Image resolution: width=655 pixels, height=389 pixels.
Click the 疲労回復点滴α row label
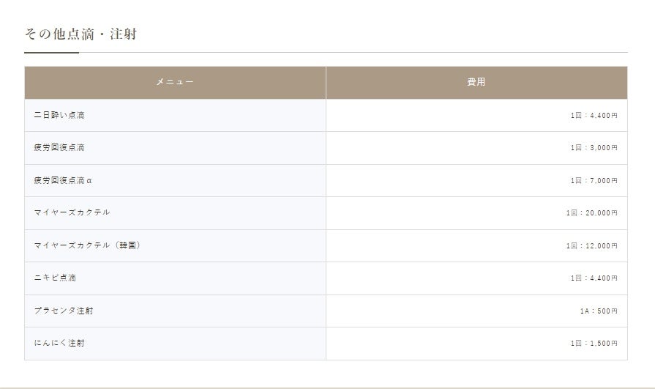click(x=63, y=180)
